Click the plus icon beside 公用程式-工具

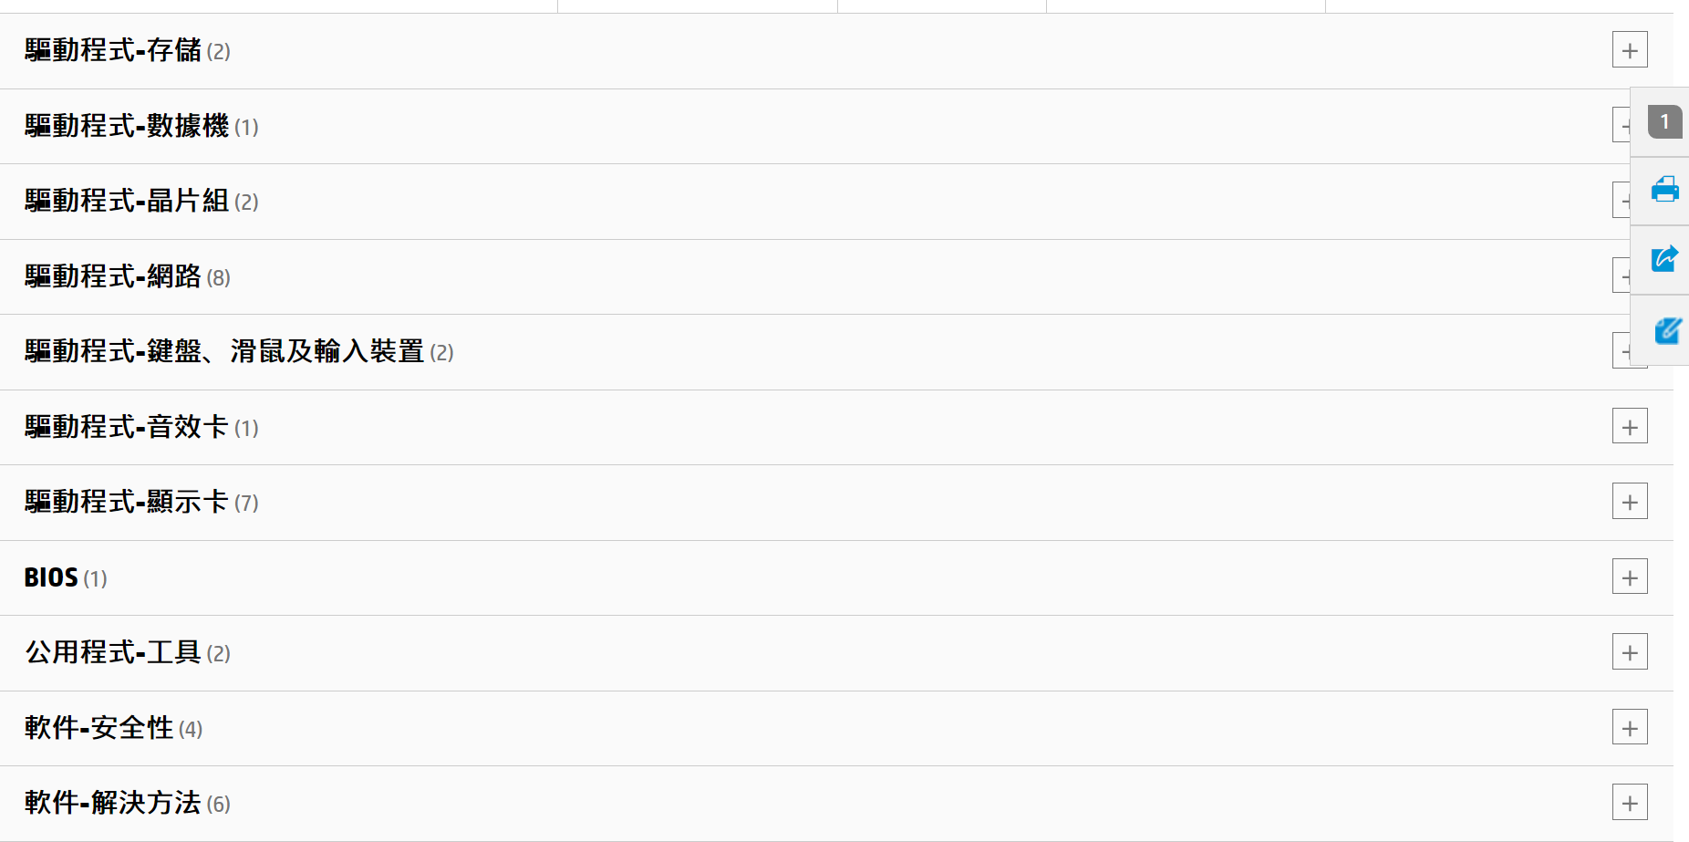1630,652
